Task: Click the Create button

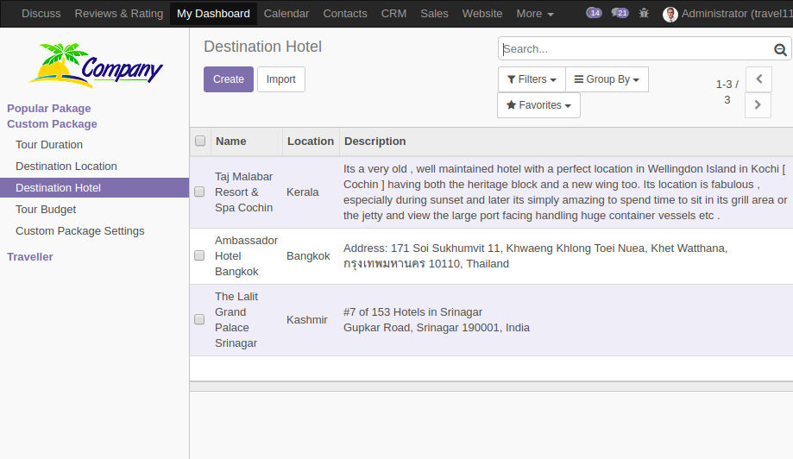Action: click(229, 79)
